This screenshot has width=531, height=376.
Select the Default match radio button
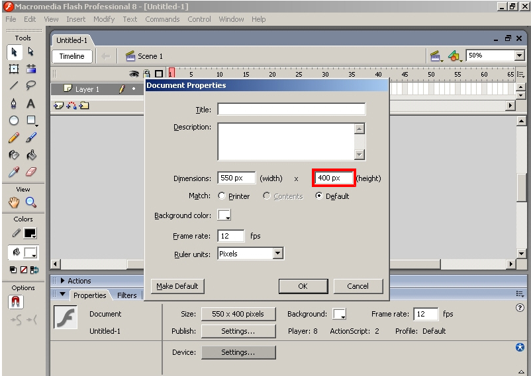click(x=318, y=196)
